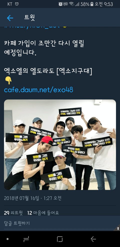Viewport: 120px width, 247px height.
Task: Tap the reply tweet input field
Action: tap(60, 223)
